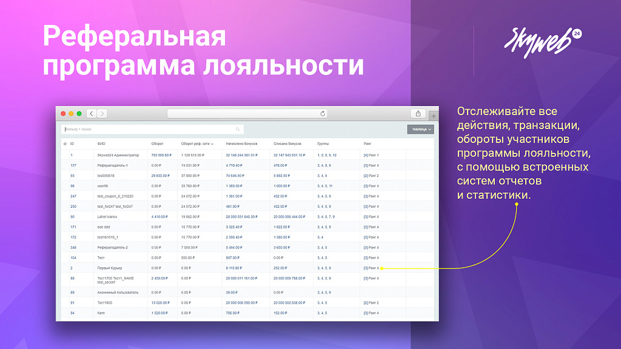
Task: Click the browser reload icon
Action: [x=322, y=113]
